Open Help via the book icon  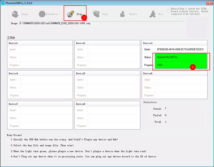97,14
